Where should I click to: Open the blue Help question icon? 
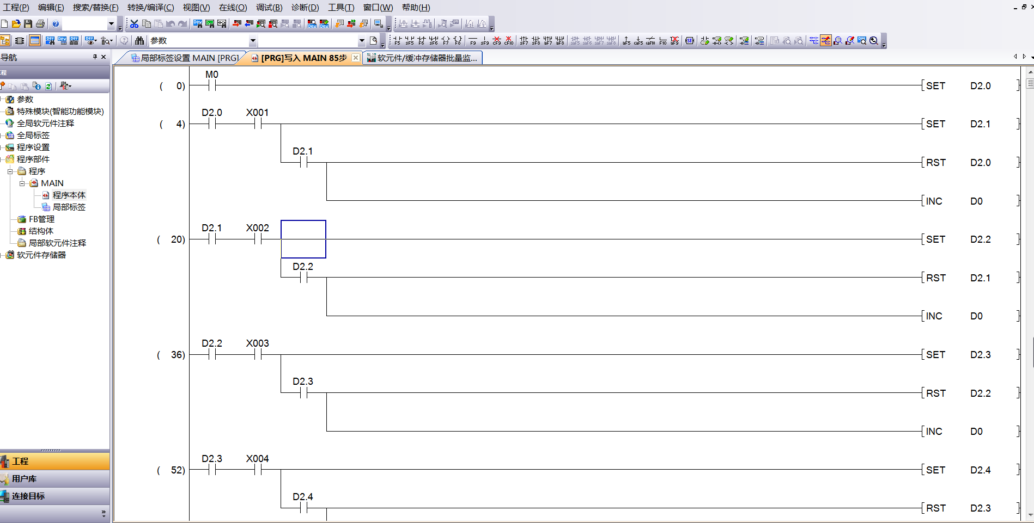coord(56,24)
